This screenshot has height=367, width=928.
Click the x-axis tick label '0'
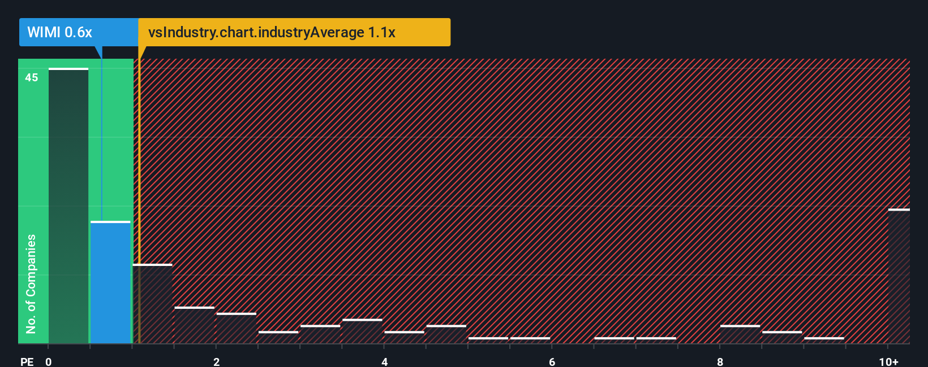click(x=49, y=361)
